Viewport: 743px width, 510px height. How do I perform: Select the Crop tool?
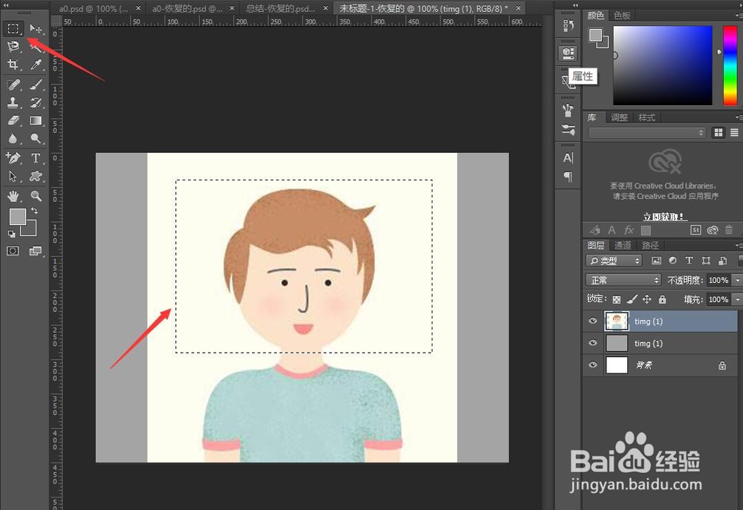pyautogui.click(x=13, y=64)
